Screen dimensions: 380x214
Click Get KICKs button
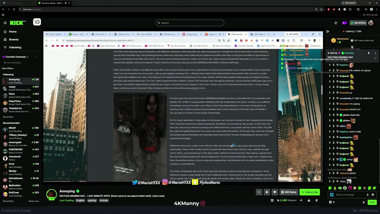(358, 23)
